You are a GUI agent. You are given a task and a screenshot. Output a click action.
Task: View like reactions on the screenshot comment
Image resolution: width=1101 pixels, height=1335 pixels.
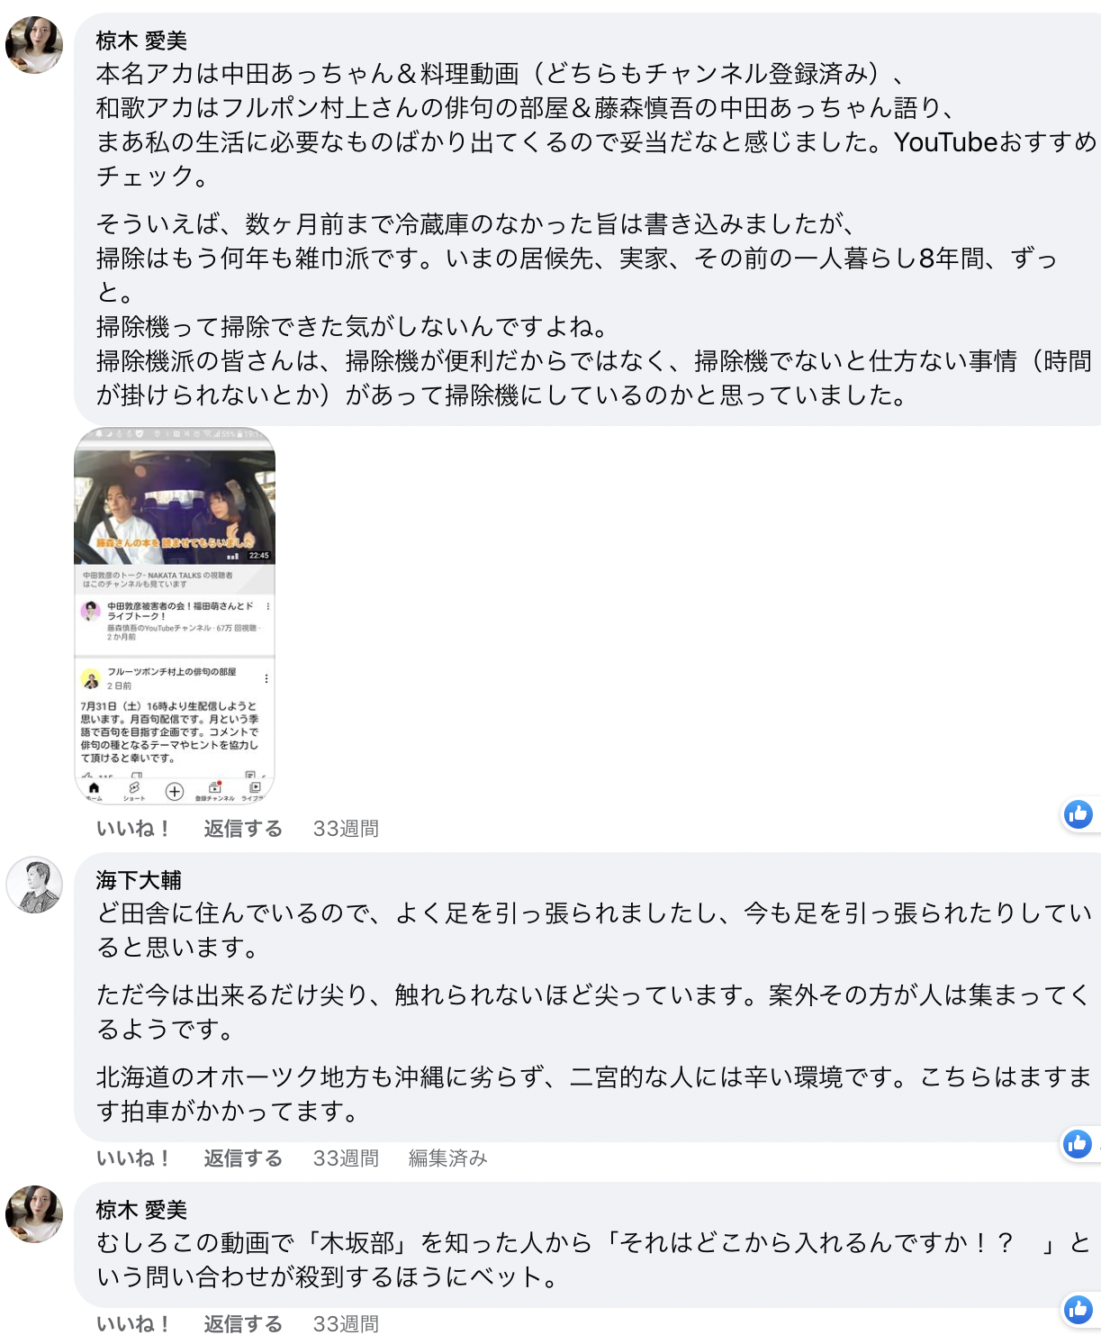coord(1078,814)
